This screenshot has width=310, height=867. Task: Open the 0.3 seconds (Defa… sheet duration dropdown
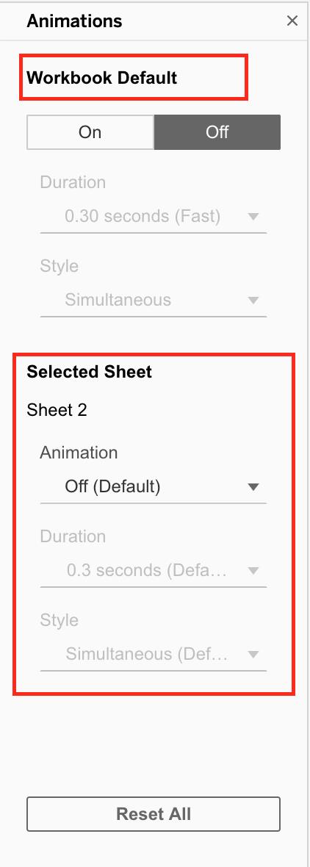pos(153,570)
